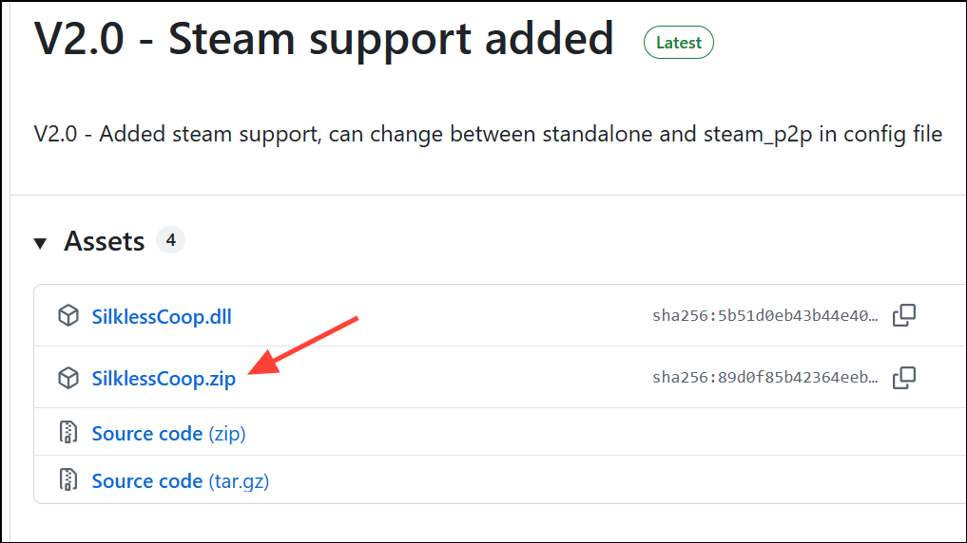Copy the SilklessCoop.zip sha256 hash icon
This screenshot has height=543, width=967.
tap(904, 378)
